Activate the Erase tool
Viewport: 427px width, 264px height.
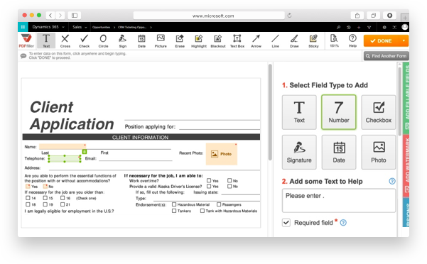click(180, 40)
